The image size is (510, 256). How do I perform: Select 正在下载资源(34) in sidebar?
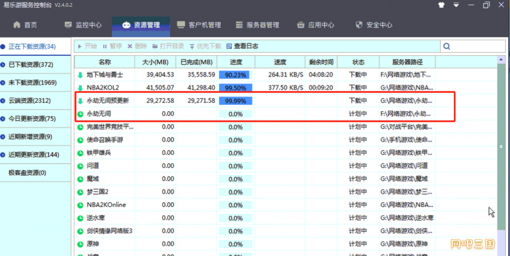pos(35,46)
